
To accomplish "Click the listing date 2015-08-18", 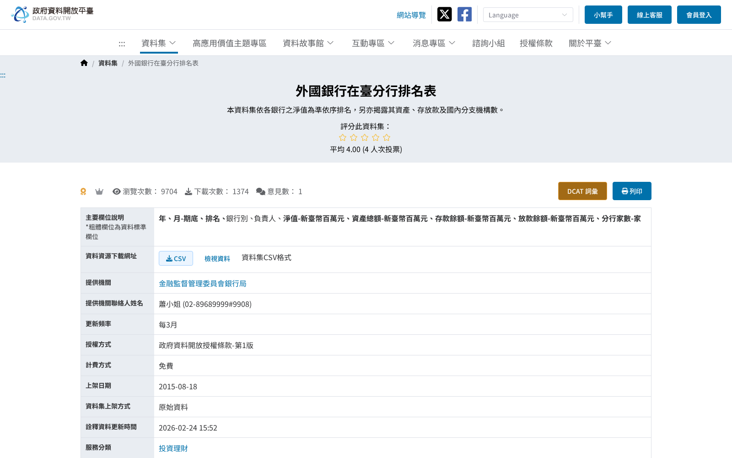I will click(178, 387).
